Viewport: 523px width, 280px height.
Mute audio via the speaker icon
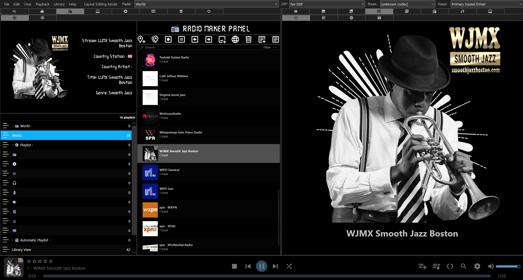pyautogui.click(x=491, y=266)
